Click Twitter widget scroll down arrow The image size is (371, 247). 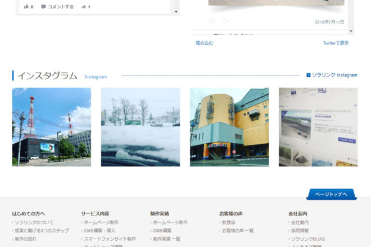coord(351,31)
